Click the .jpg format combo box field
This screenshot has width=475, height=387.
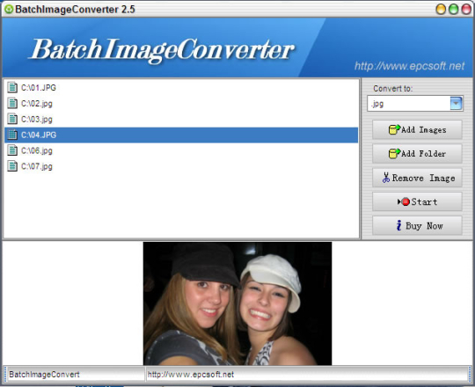(x=415, y=104)
